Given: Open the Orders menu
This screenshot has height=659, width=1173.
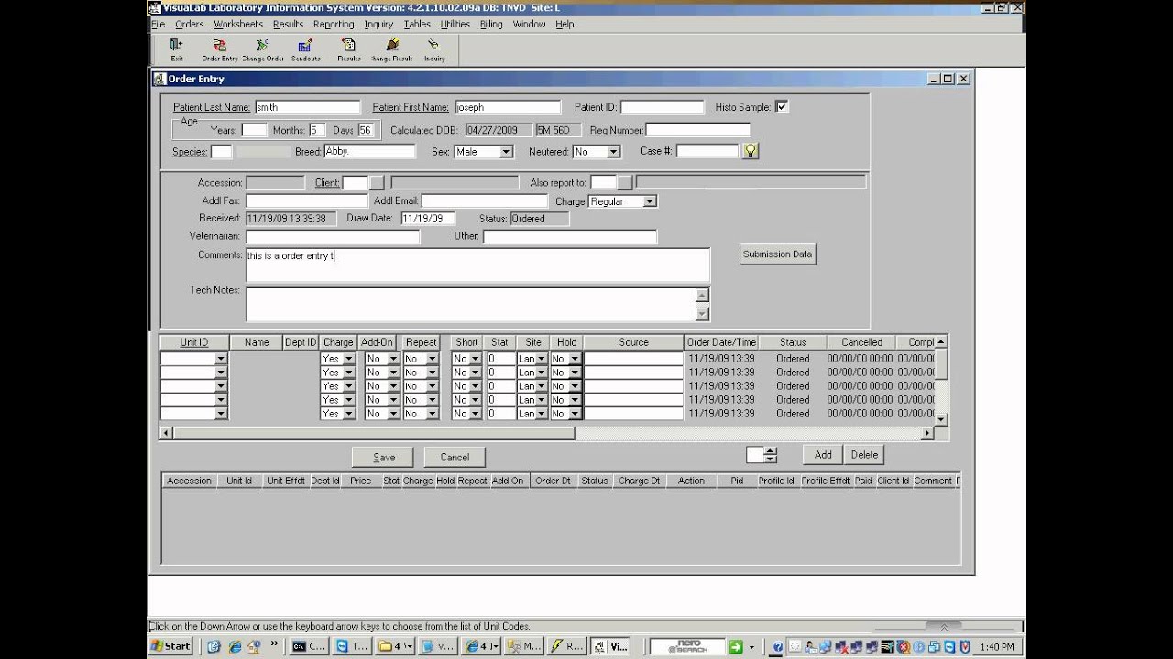Looking at the screenshot, I should 189,24.
